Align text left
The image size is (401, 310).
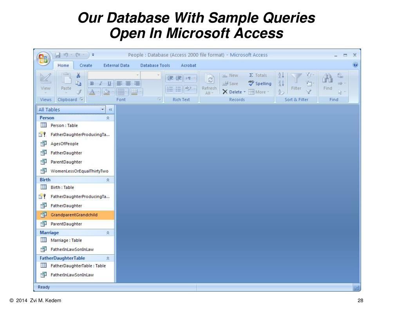(x=119, y=83)
